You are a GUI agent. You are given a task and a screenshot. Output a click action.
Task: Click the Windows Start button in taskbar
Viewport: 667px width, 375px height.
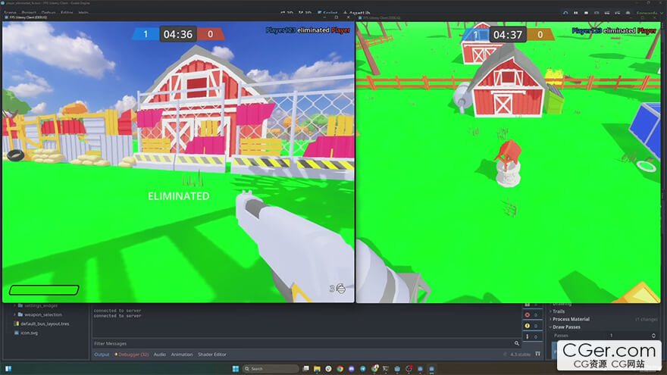[235, 369]
